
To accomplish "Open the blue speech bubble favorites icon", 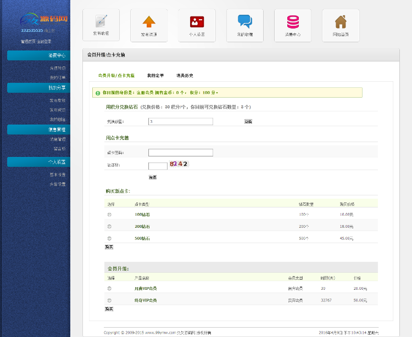I will pos(244,22).
